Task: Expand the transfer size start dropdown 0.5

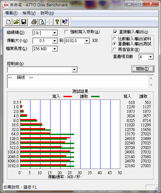Action: 54,41
